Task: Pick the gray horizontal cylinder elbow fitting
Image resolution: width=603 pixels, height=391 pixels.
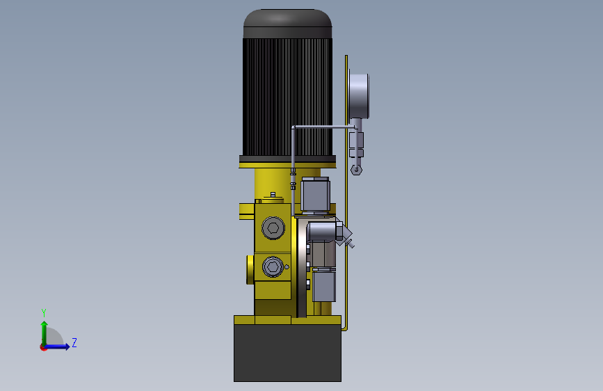Action: [x=322, y=232]
